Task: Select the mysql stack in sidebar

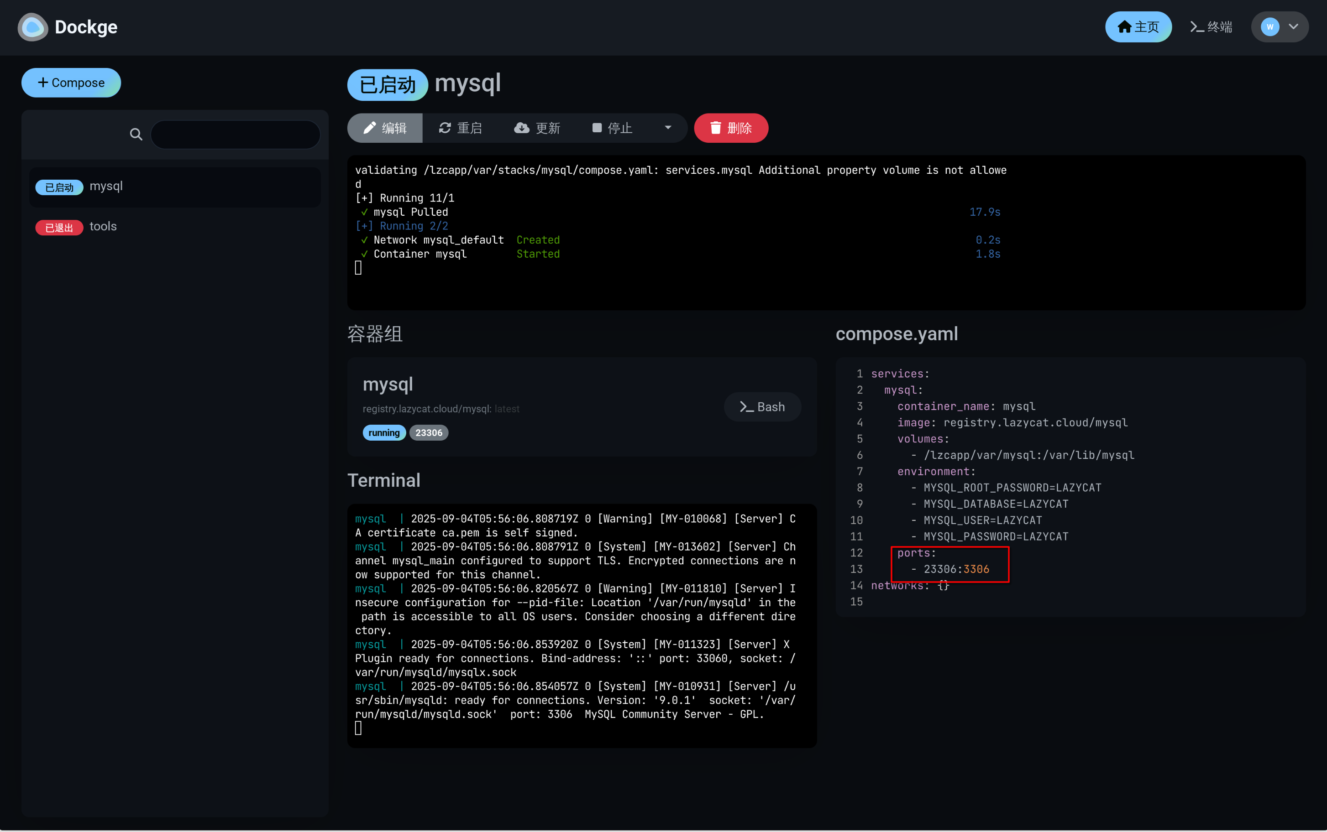Action: point(174,187)
